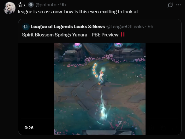This screenshot has width=185, height=139.
Task: Play the video by clicking Yunara character
Action: 101,77
